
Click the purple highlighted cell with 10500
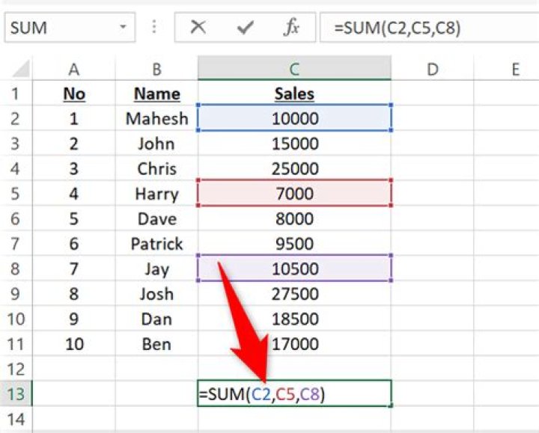(x=294, y=268)
